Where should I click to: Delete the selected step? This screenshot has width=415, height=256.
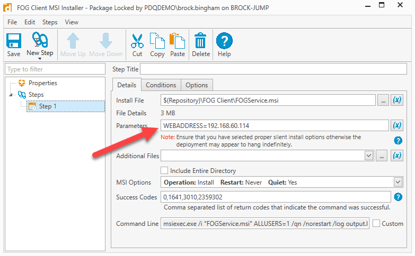(201, 44)
